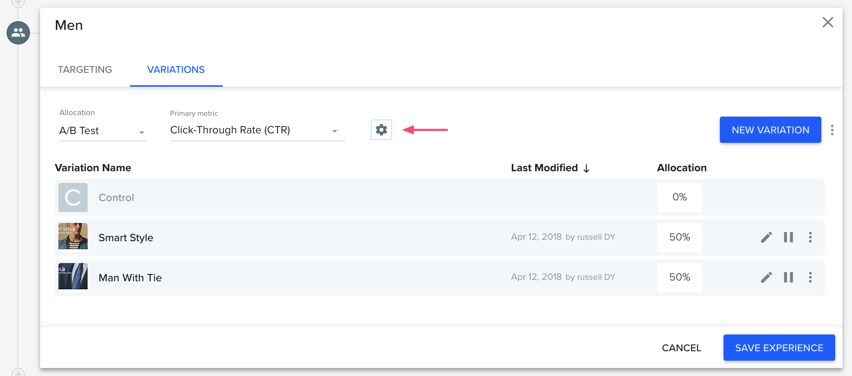The width and height of the screenshot is (852, 376).
Task: Edit the Control allocation percentage field
Action: [x=679, y=197]
